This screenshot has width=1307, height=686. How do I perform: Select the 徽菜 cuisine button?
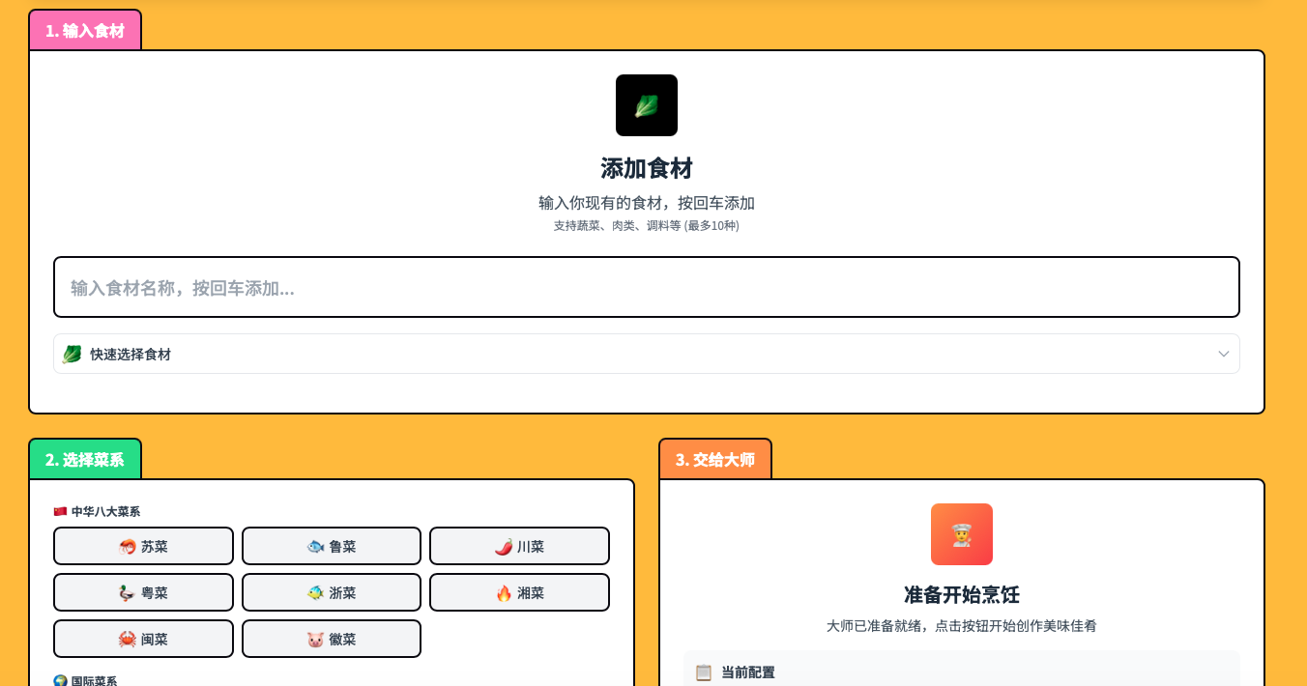(x=331, y=639)
